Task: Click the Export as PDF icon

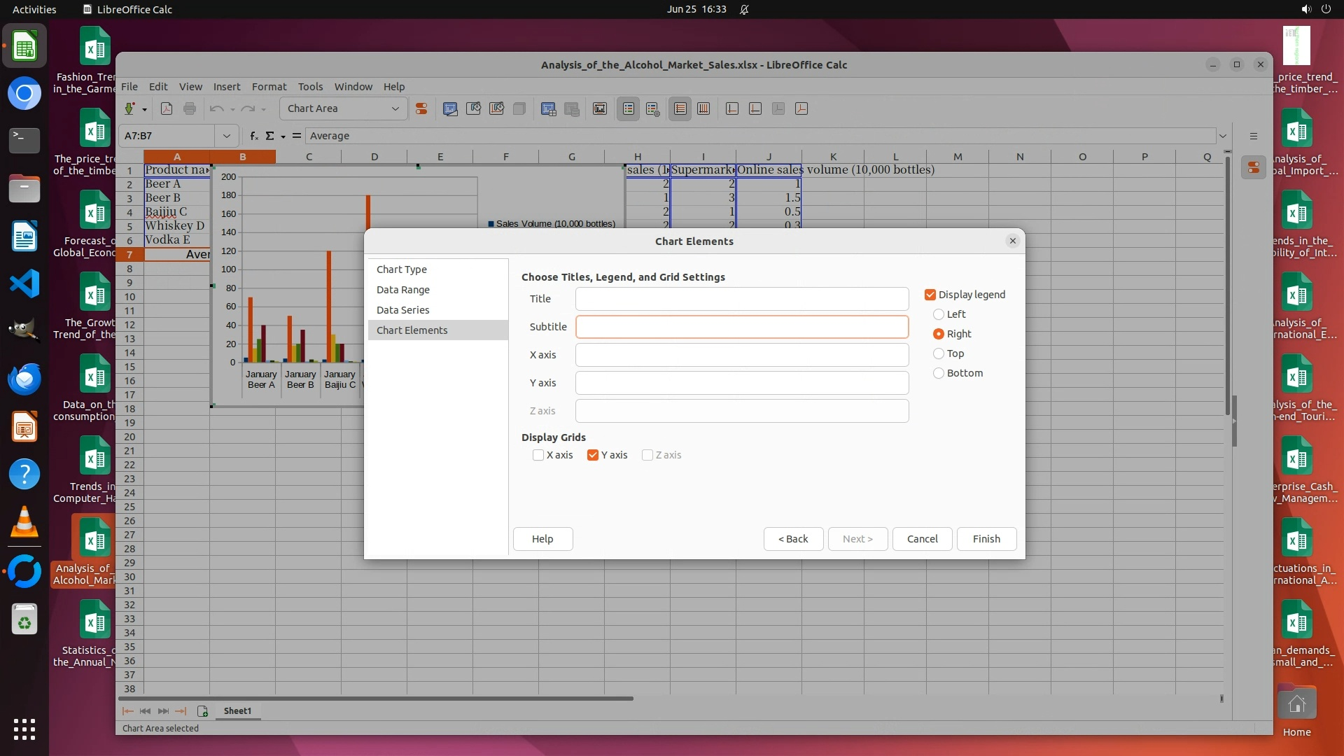Action: point(167,108)
